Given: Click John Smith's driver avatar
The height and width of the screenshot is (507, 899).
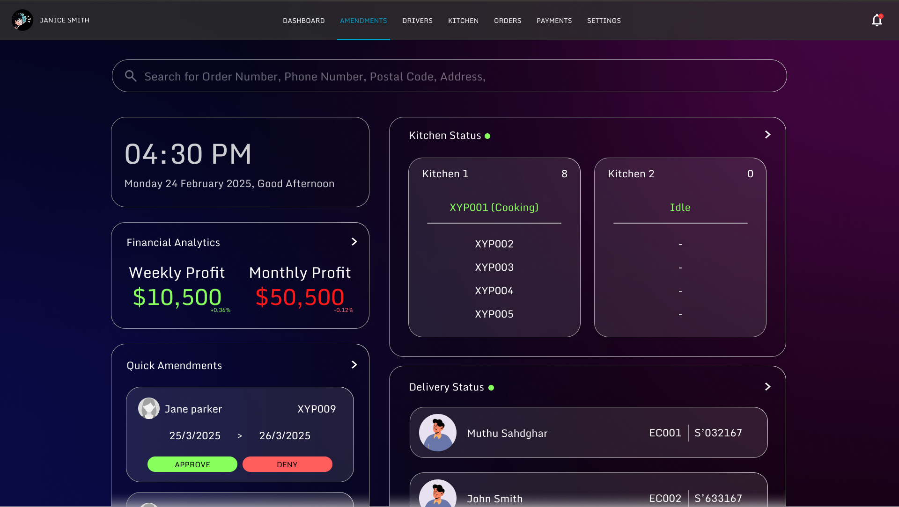Looking at the screenshot, I should click(437, 496).
